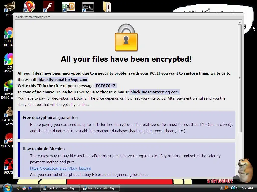This screenshot has width=257, height=192.
Task: Click the 5:56 AM taskbar clock
Action: pos(247,188)
